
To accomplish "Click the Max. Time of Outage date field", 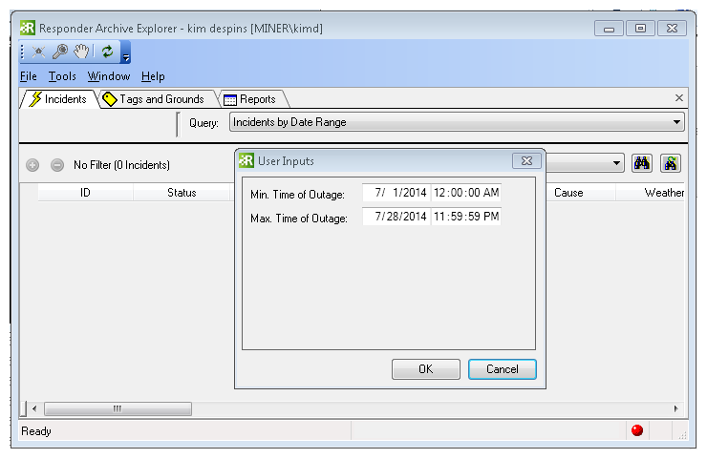I will click(396, 217).
